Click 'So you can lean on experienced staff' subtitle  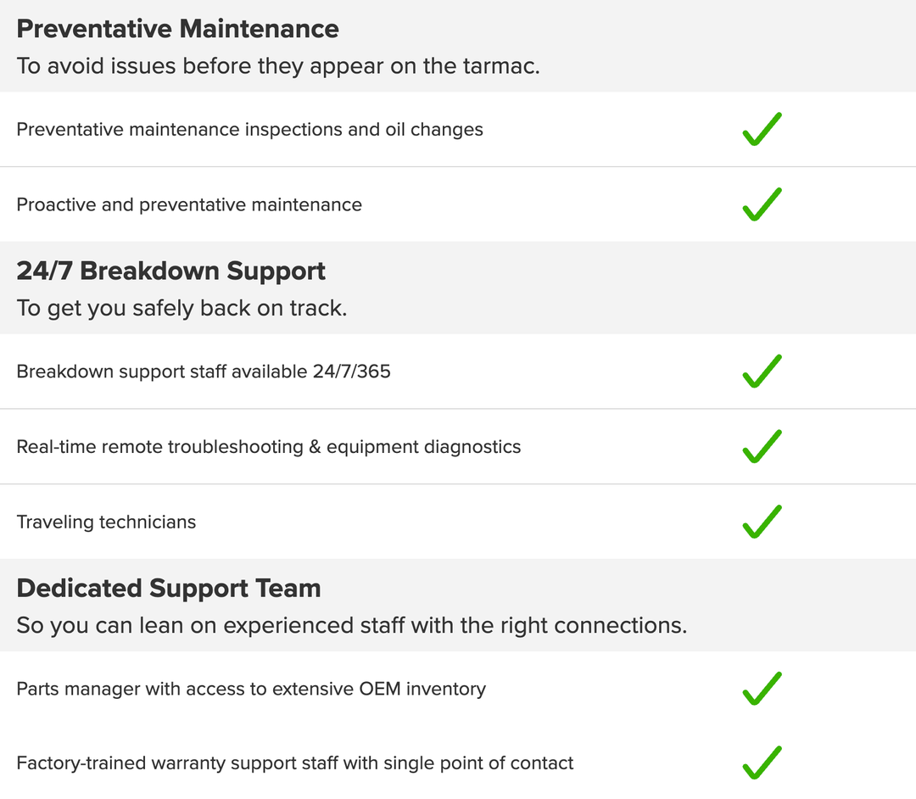click(x=352, y=625)
